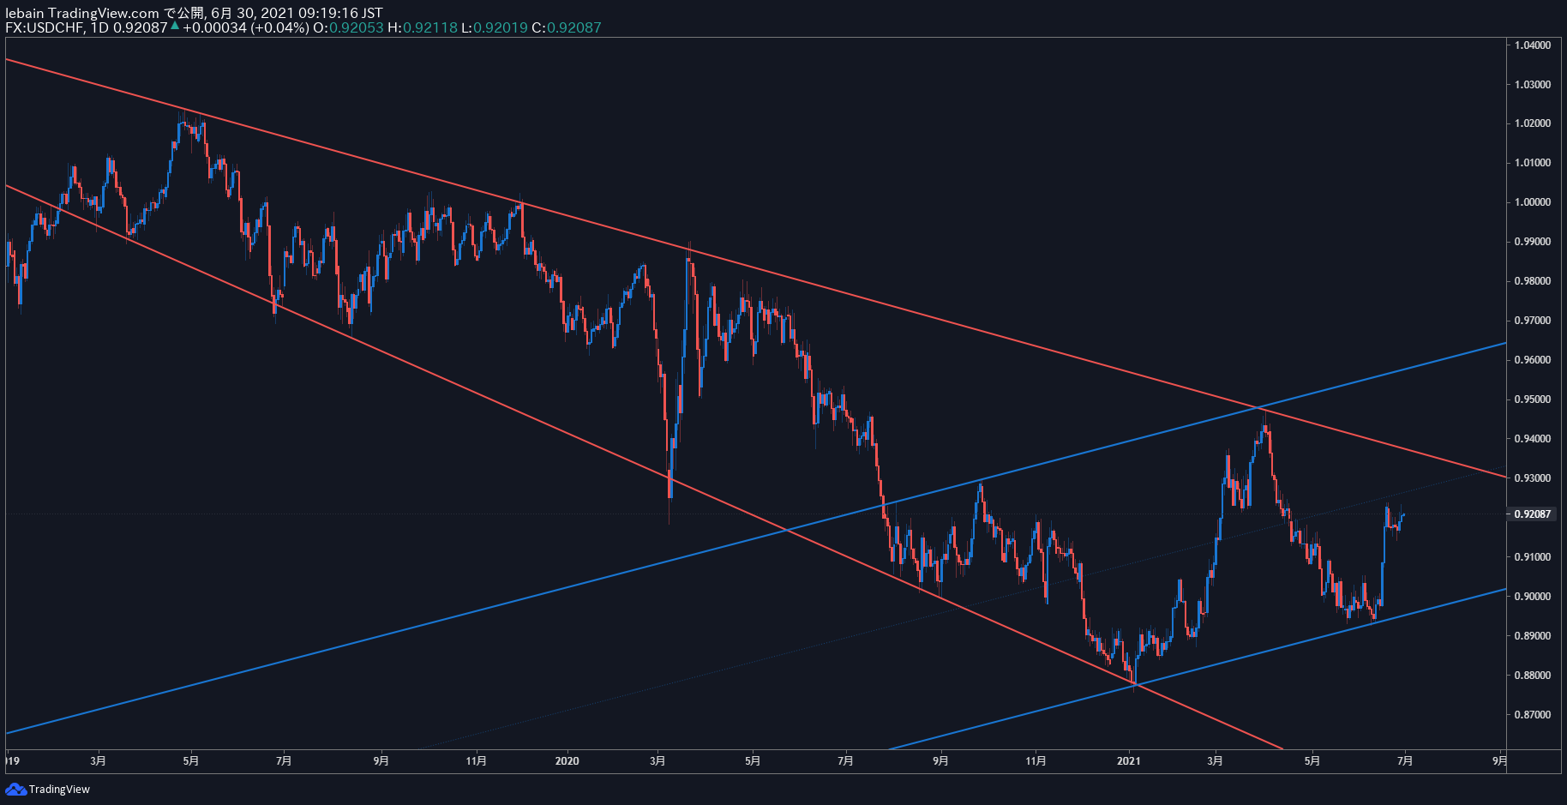Click price axis label 0.93000
The image size is (1567, 805).
(1533, 478)
